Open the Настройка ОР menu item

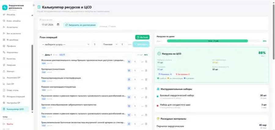(15, 103)
